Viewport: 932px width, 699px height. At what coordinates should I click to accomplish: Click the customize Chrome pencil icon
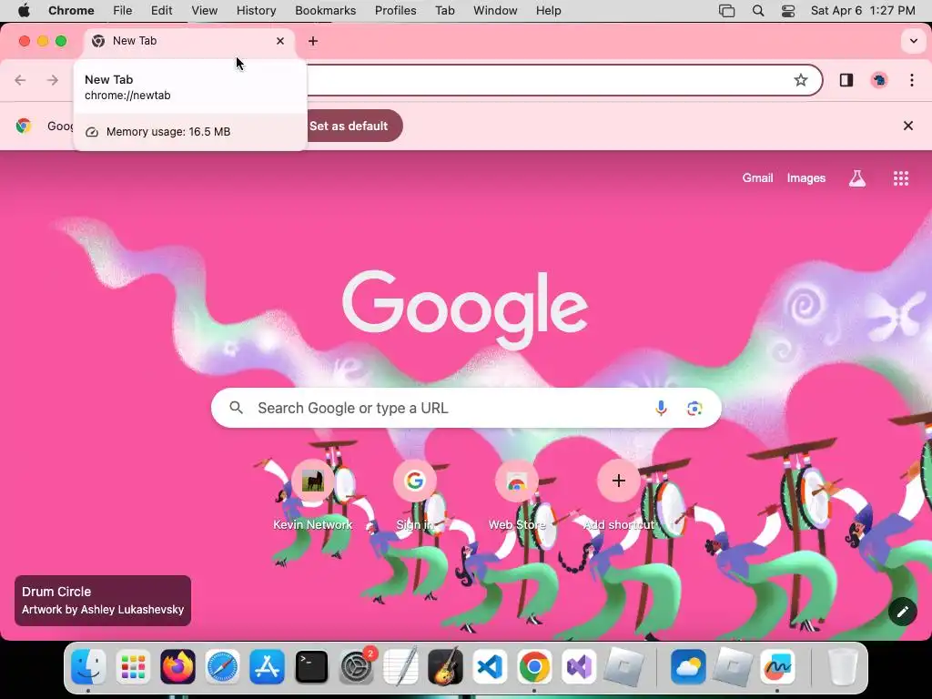coord(902,612)
